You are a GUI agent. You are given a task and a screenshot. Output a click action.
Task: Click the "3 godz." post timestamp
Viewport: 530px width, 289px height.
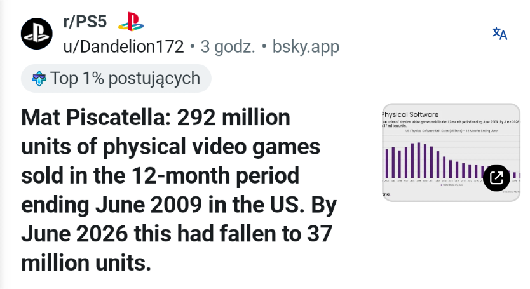click(x=228, y=46)
